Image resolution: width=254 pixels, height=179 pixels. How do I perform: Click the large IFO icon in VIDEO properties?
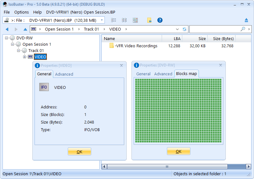[x=44, y=87]
